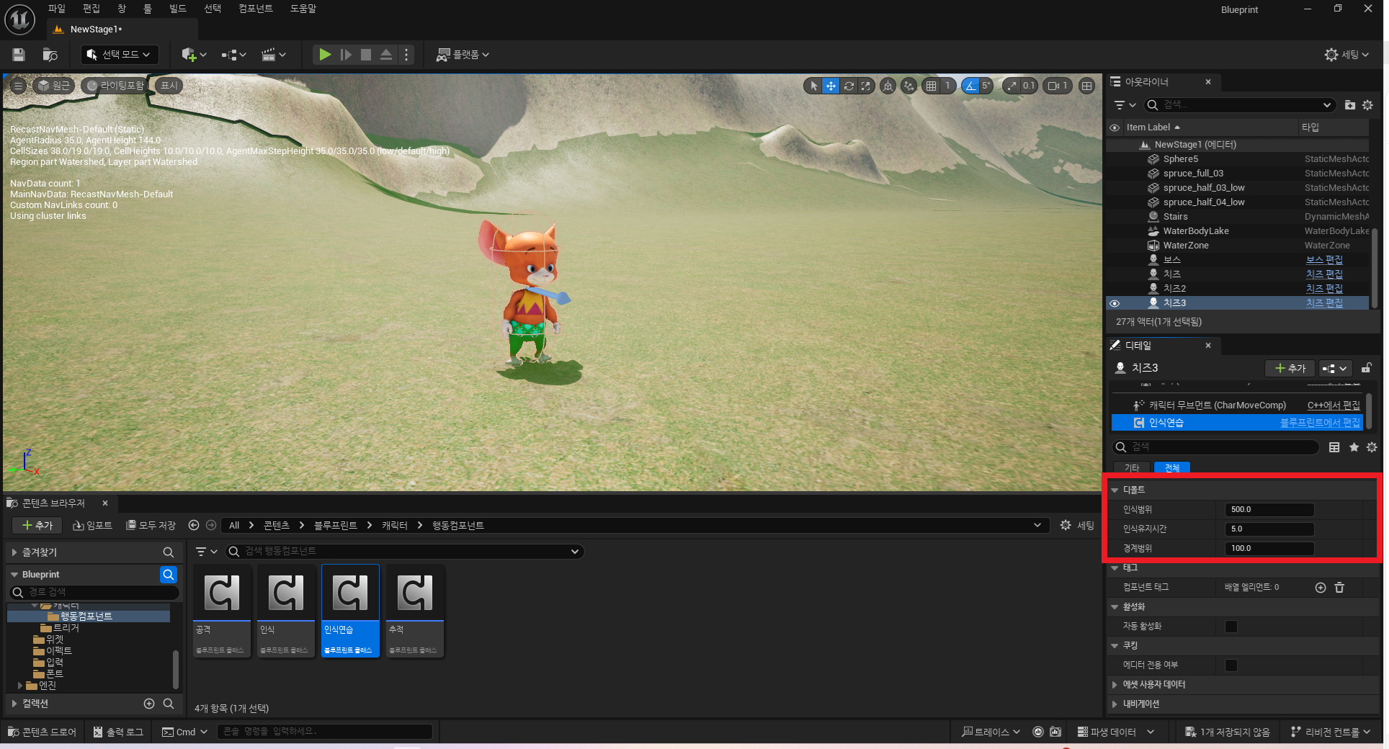Clear the 컴포넌트 태그 array with trash icon
Screen dimensions: 1389x749
coord(1339,588)
